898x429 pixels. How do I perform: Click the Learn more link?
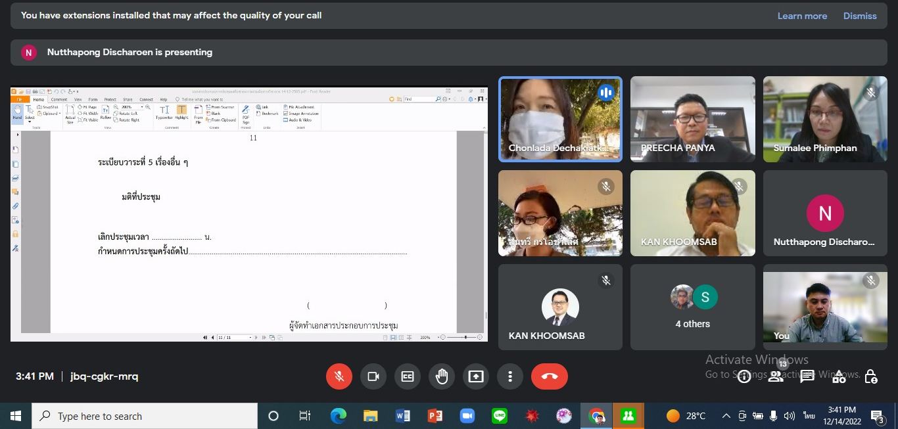802,16
